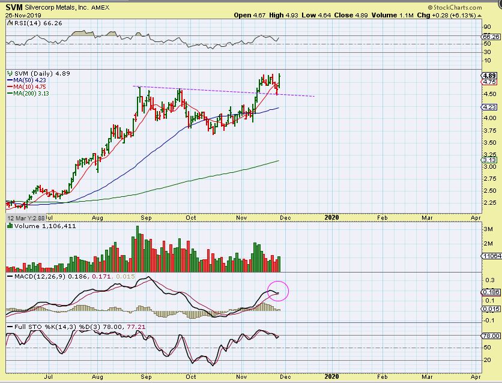Click the 66.26 flag on RSI axis
This screenshot has height=383, width=502.
(x=491, y=37)
